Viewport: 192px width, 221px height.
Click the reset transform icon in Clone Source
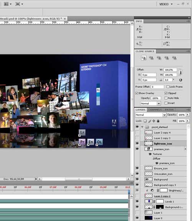pyautogui.click(x=180, y=80)
